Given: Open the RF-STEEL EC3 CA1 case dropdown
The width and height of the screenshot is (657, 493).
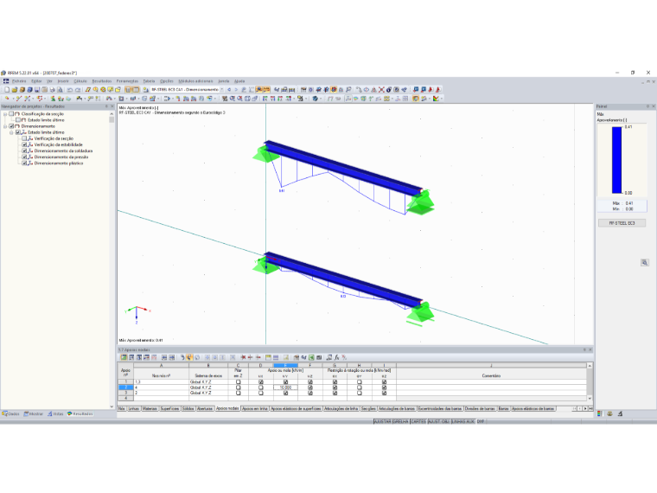Looking at the screenshot, I should [x=221, y=90].
